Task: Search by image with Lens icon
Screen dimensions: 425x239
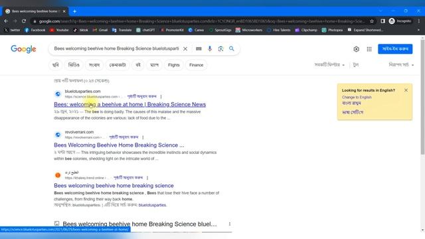Action: [x=220, y=48]
